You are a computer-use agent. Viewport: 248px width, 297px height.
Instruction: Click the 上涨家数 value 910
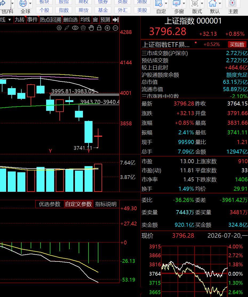pos(243,161)
